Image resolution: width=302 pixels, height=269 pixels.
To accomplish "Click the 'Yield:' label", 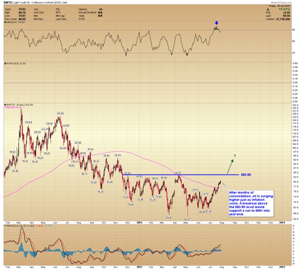I will coord(81,16).
